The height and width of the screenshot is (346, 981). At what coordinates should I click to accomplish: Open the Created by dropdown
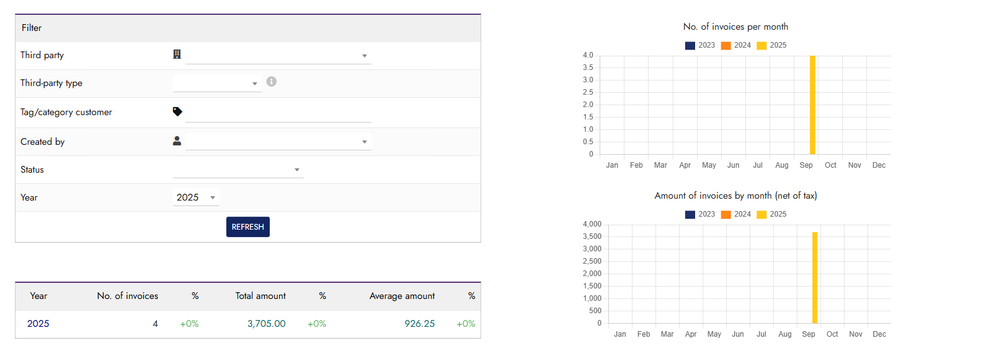click(x=278, y=142)
